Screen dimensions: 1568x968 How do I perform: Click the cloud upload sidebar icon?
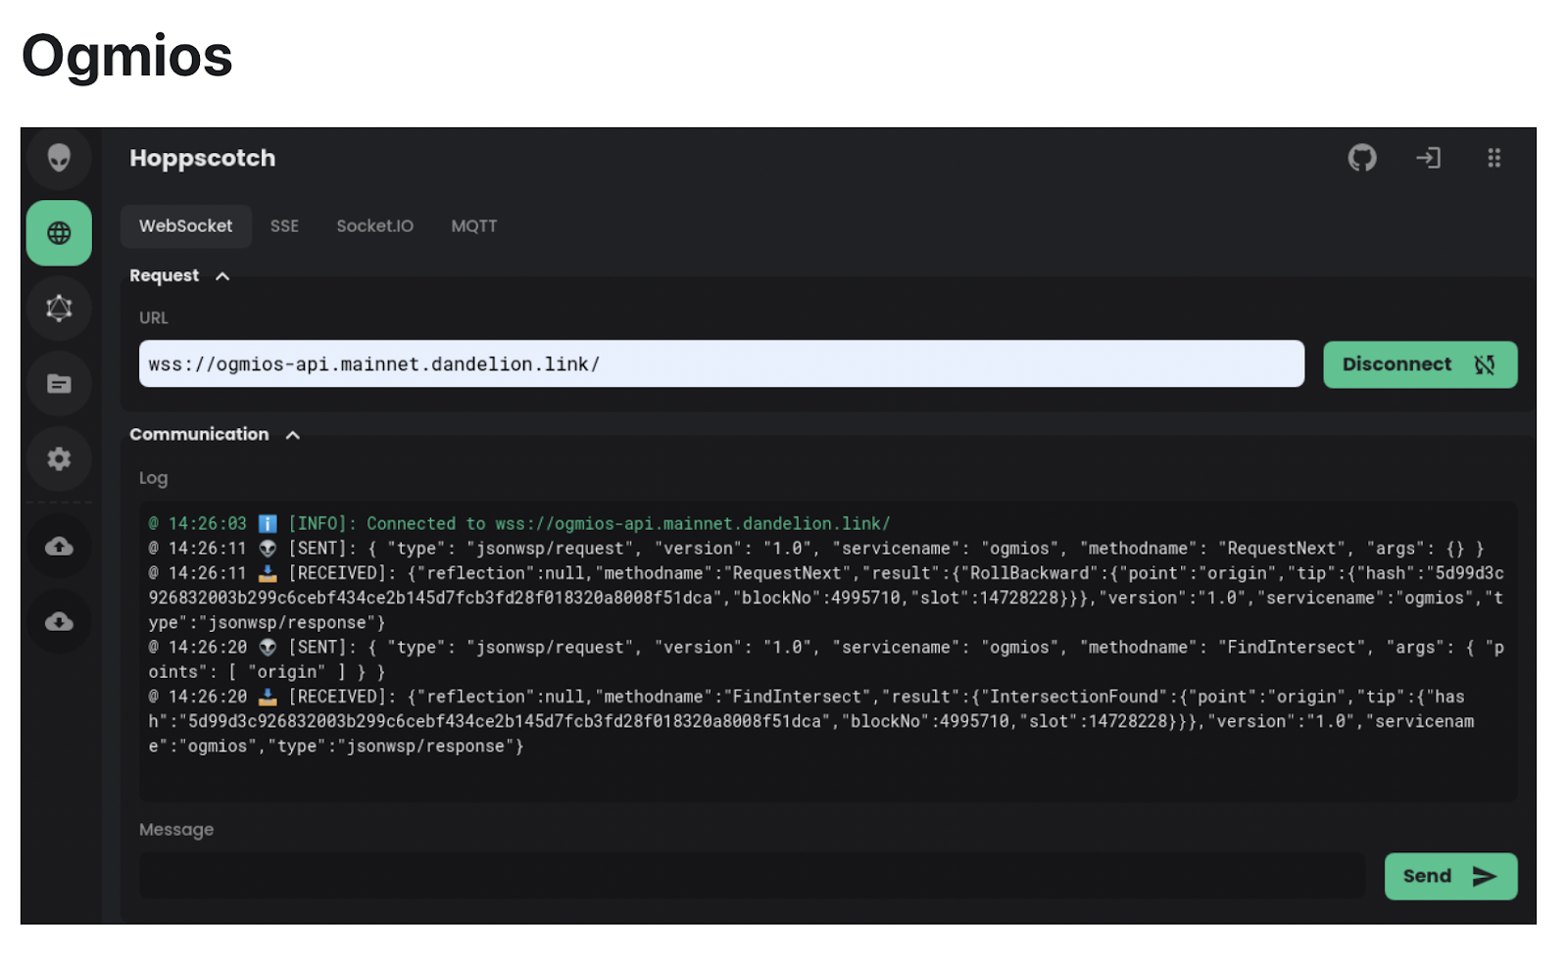click(x=59, y=546)
